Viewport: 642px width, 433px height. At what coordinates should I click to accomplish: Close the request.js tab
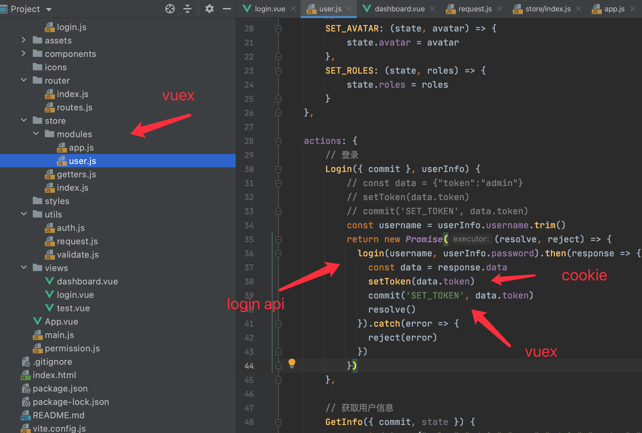click(499, 9)
